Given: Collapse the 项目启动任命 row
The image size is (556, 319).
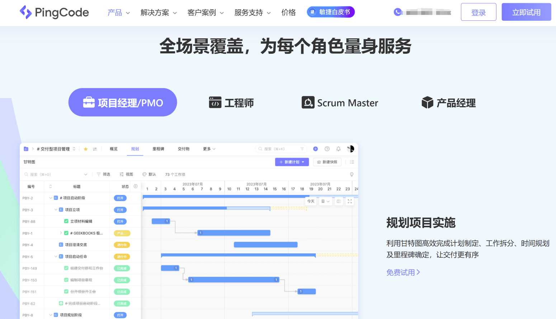Looking at the screenshot, I should [x=56, y=257].
